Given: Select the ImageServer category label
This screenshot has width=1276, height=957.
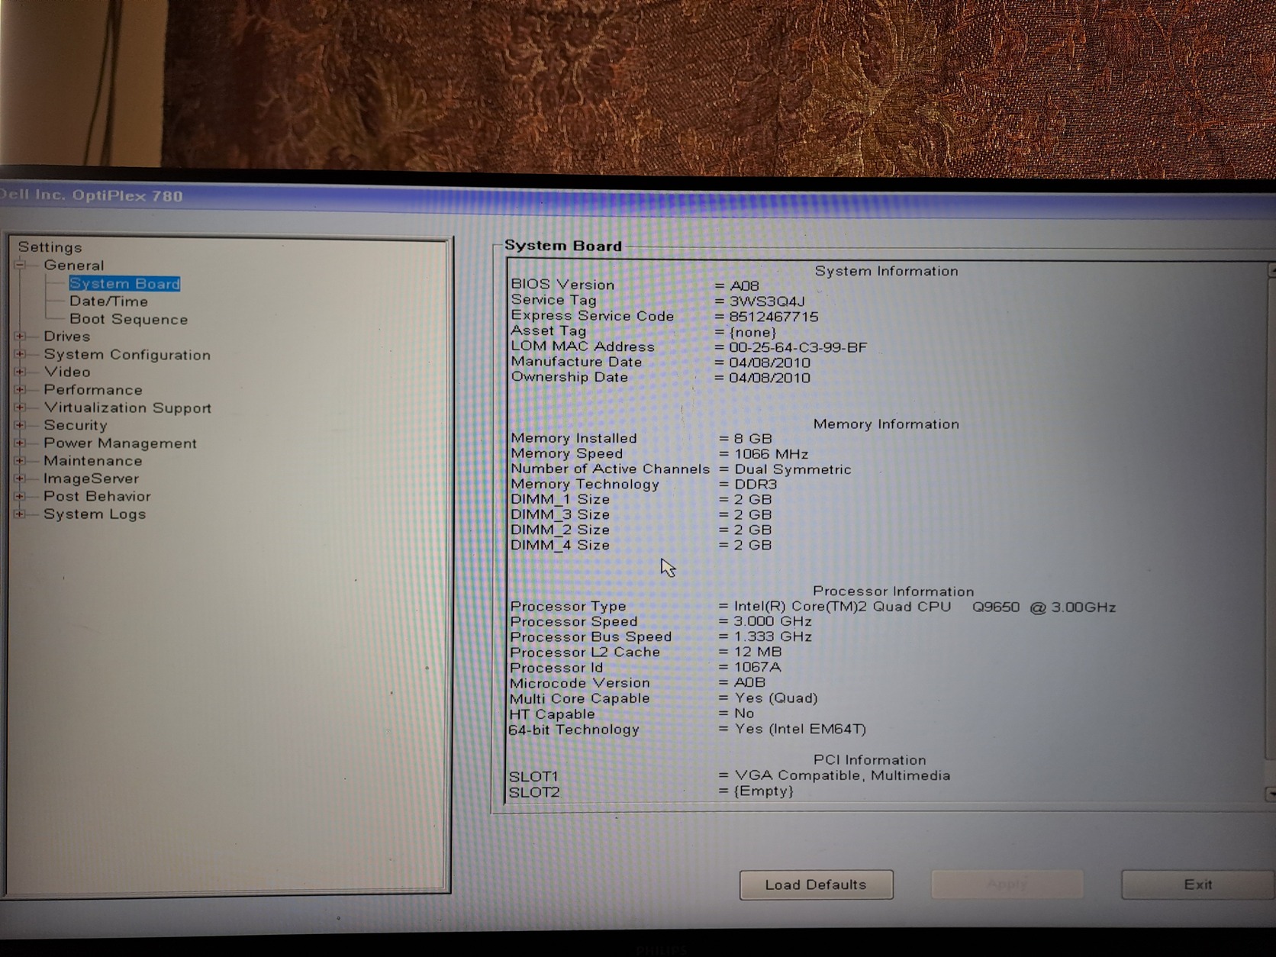Looking at the screenshot, I should click(x=91, y=478).
